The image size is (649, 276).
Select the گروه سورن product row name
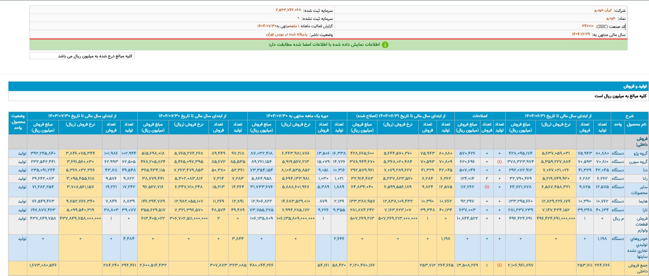pyautogui.click(x=638, y=162)
